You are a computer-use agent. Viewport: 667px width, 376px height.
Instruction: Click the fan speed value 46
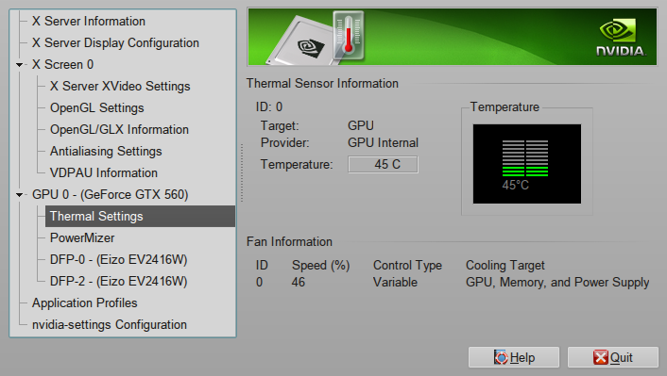coord(299,282)
